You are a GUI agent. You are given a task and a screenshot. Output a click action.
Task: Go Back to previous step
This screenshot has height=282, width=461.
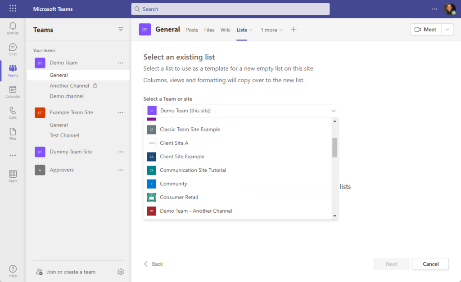pos(154,264)
